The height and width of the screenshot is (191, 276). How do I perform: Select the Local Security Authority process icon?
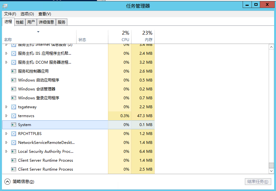tap(13, 151)
